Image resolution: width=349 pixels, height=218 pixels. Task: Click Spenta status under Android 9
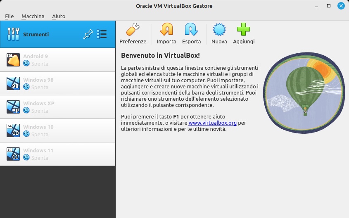pos(40,64)
